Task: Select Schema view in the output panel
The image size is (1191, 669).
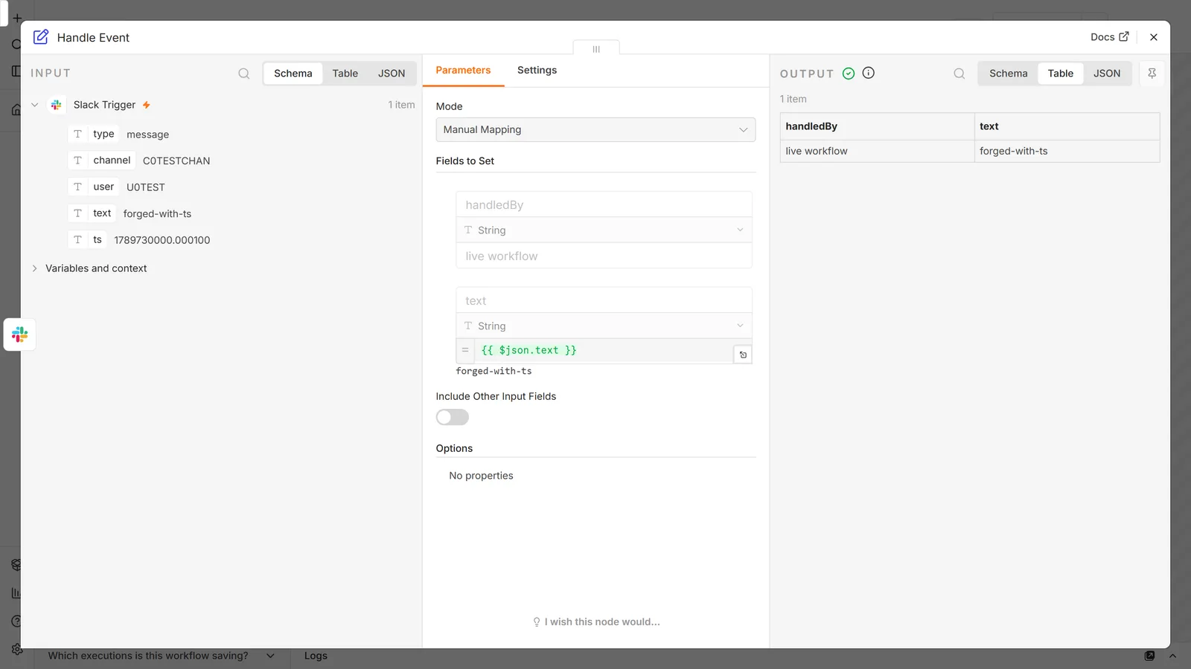Action: click(1008, 73)
